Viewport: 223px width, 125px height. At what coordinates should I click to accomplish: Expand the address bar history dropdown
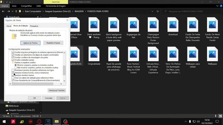(x=152, y=11)
